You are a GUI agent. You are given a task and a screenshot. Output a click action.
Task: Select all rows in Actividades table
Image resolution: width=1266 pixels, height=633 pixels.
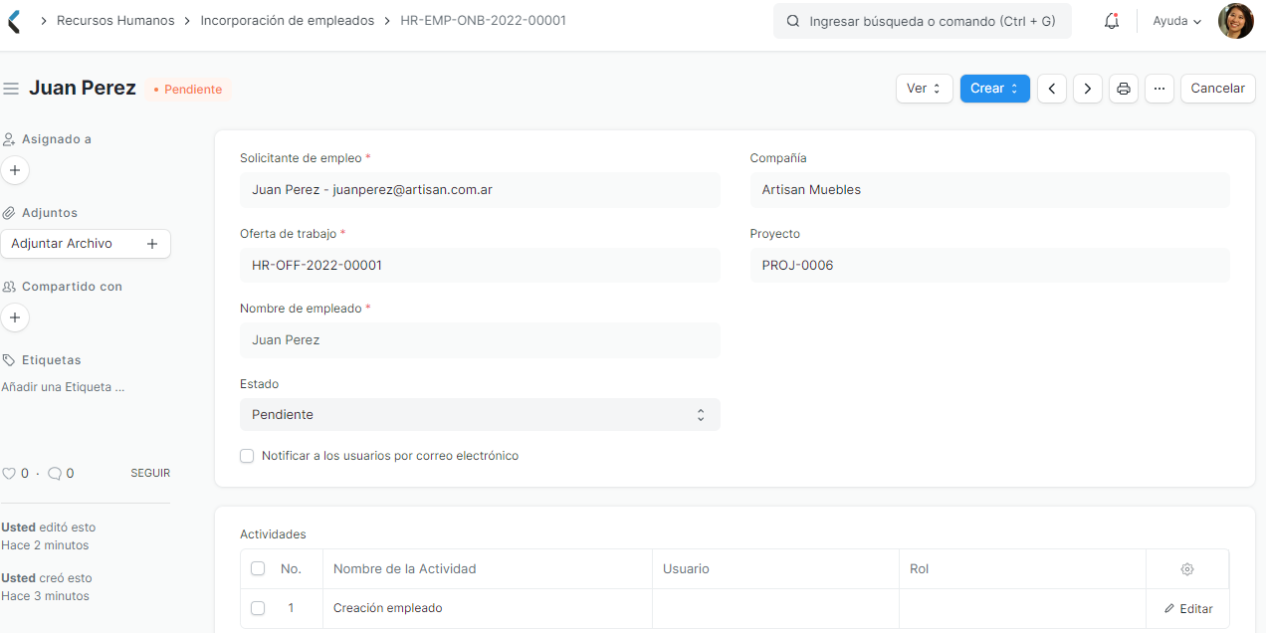[x=258, y=568]
